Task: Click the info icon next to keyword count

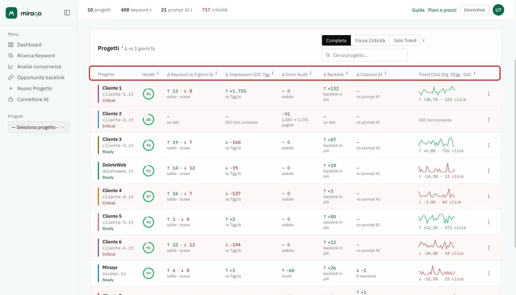Action: point(150,10)
